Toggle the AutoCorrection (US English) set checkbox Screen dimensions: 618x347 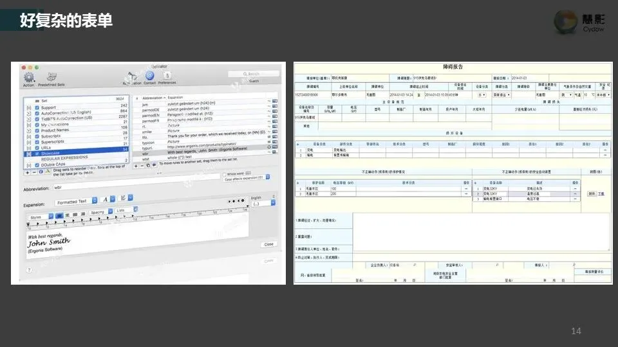[37, 113]
